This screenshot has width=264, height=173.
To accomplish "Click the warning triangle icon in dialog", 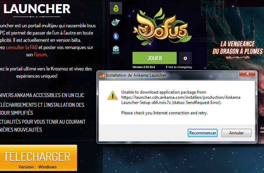I will click(113, 96).
